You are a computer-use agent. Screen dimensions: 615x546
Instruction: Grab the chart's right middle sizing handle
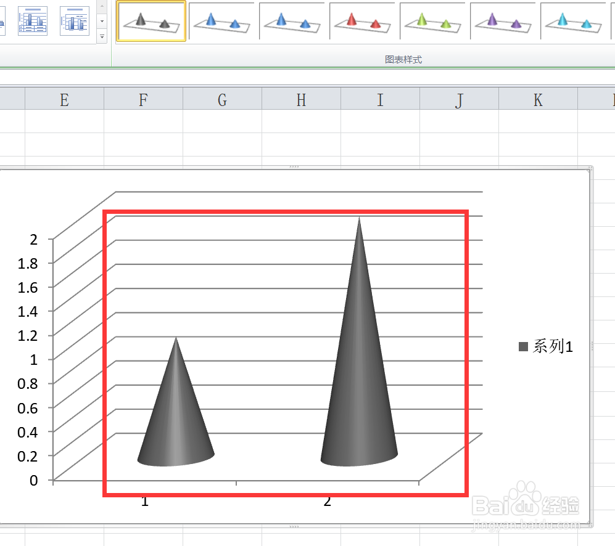pos(592,346)
